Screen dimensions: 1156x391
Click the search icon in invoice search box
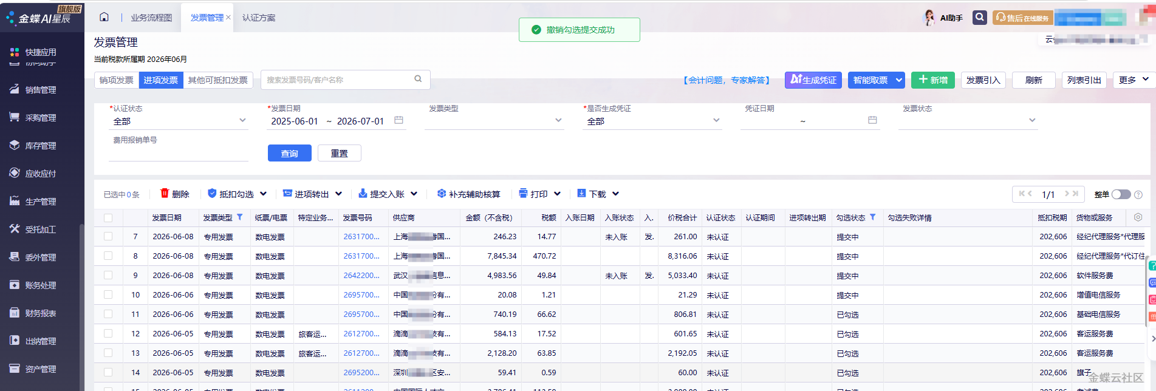(x=418, y=79)
